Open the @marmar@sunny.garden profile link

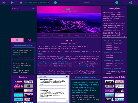[x=23, y=45]
